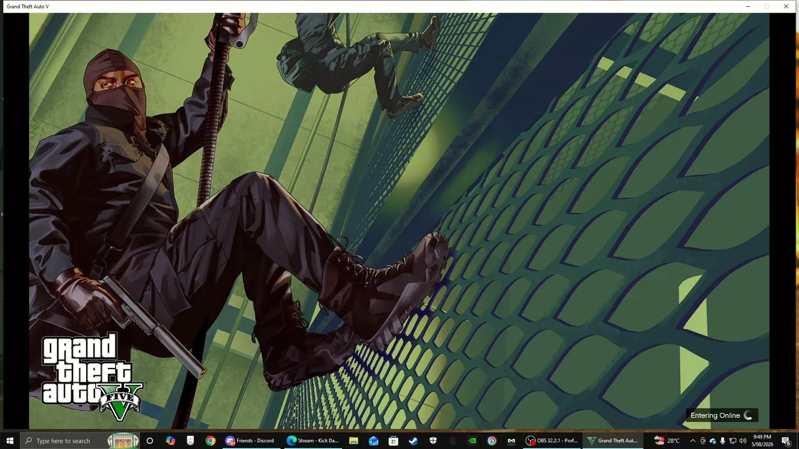Open Windows Security shield icon
The image size is (799, 449).
[x=433, y=440]
